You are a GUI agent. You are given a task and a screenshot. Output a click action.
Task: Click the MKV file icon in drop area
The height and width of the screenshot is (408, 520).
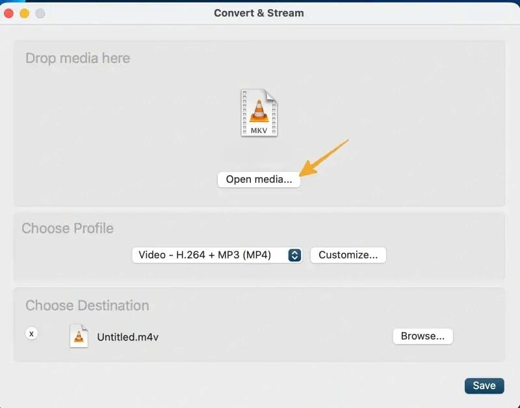[x=259, y=112]
